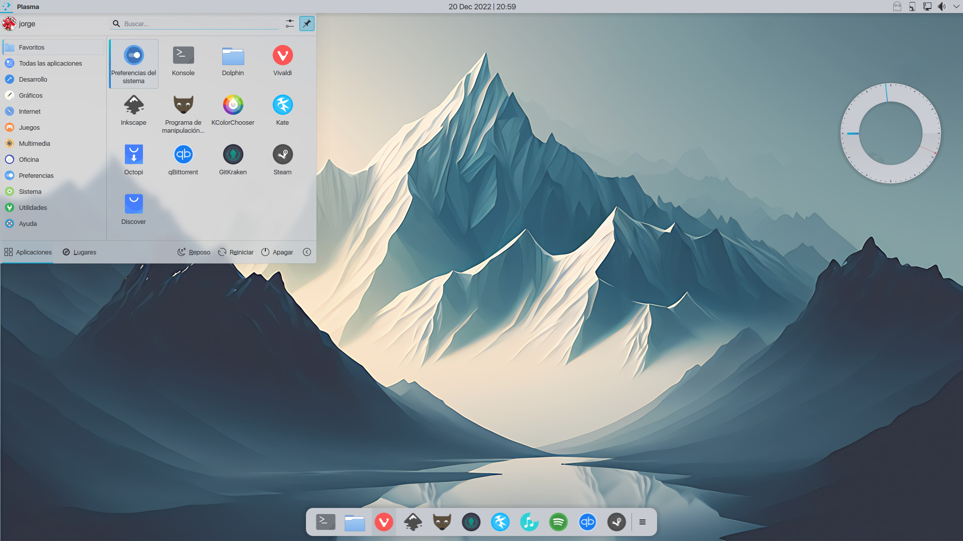
Task: Open Steam from the dock
Action: tap(617, 522)
